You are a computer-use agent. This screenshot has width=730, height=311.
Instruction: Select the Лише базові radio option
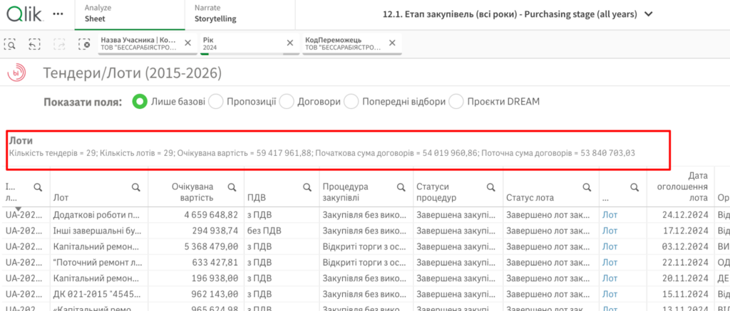click(x=140, y=102)
